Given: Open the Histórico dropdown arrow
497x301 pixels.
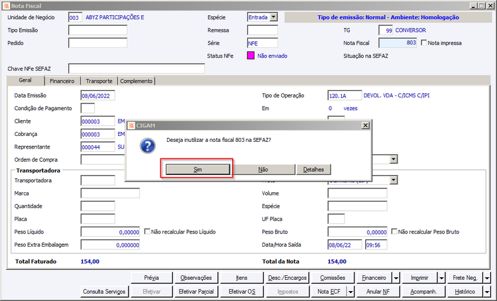Looking at the screenshot, I should (487, 292).
